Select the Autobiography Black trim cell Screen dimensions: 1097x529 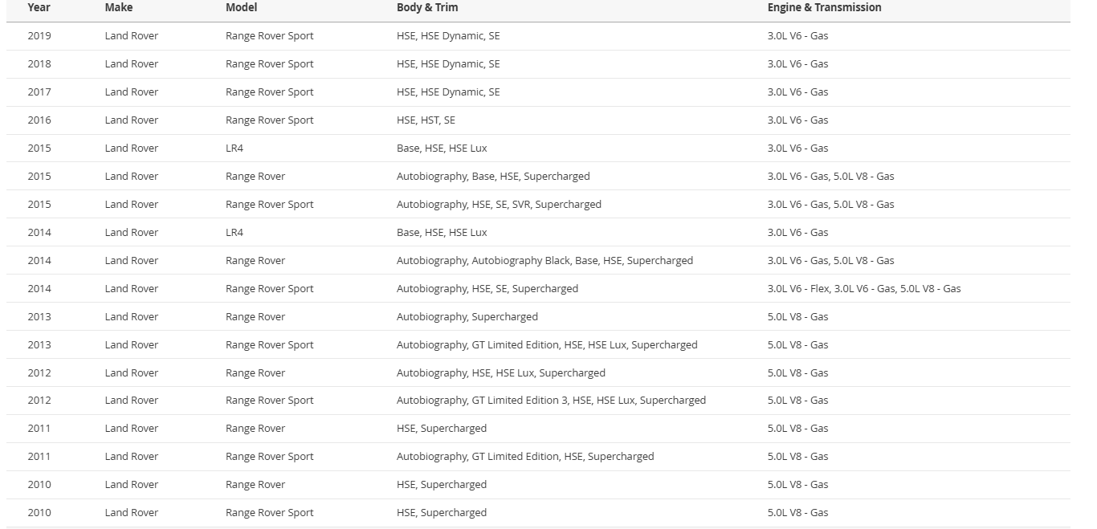[544, 261]
